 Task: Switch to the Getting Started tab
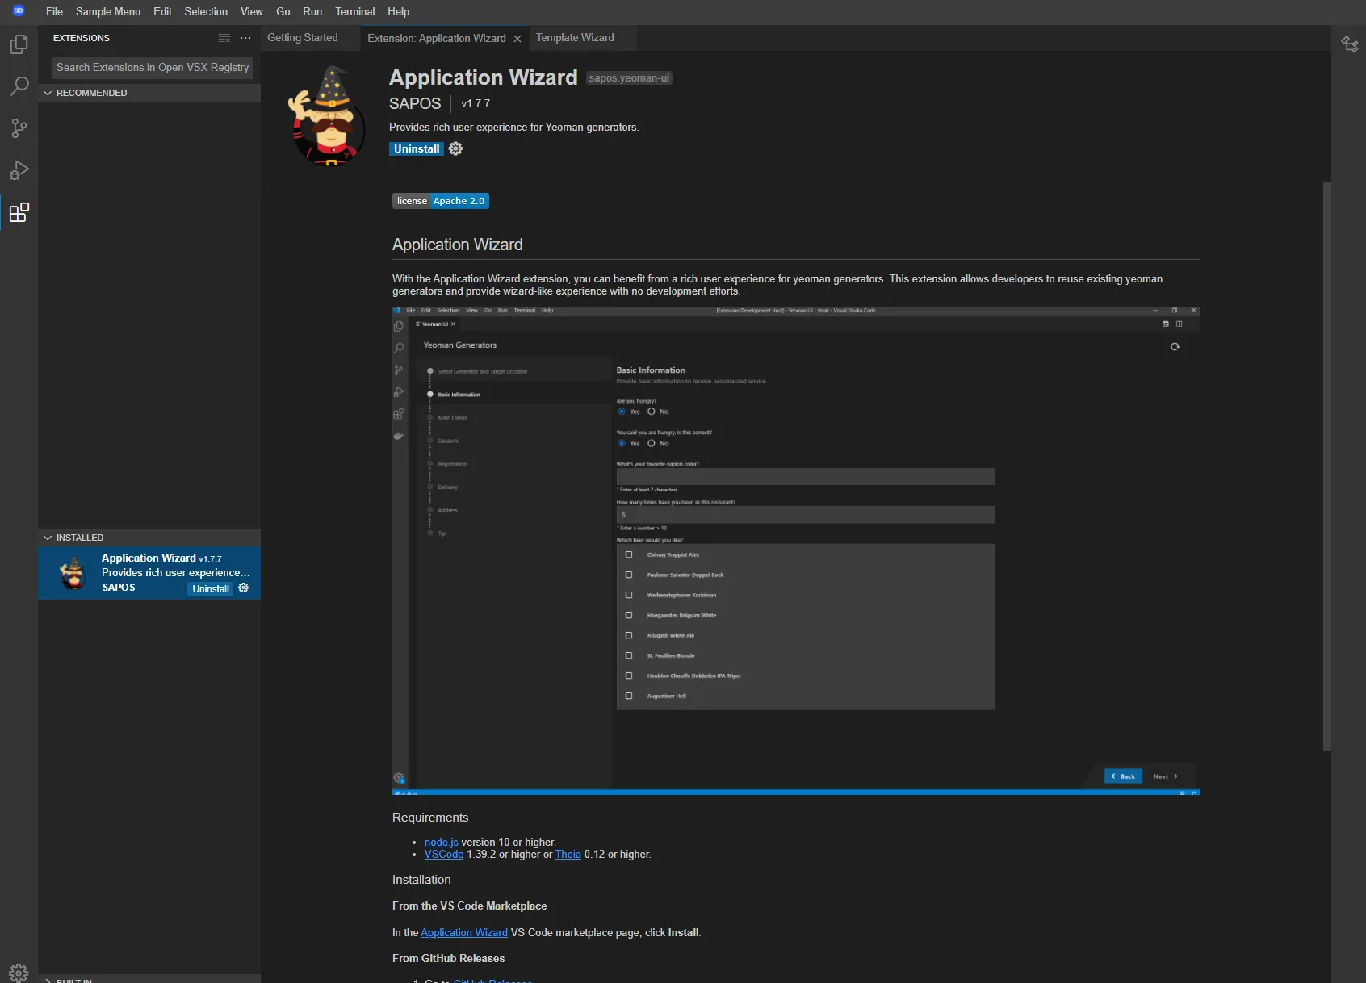click(x=302, y=38)
